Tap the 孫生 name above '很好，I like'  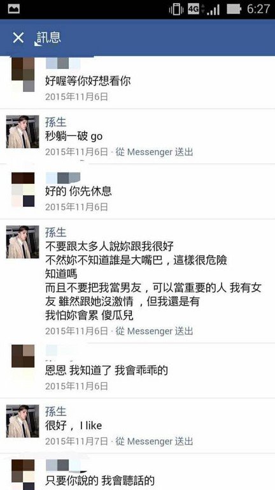tap(56, 412)
